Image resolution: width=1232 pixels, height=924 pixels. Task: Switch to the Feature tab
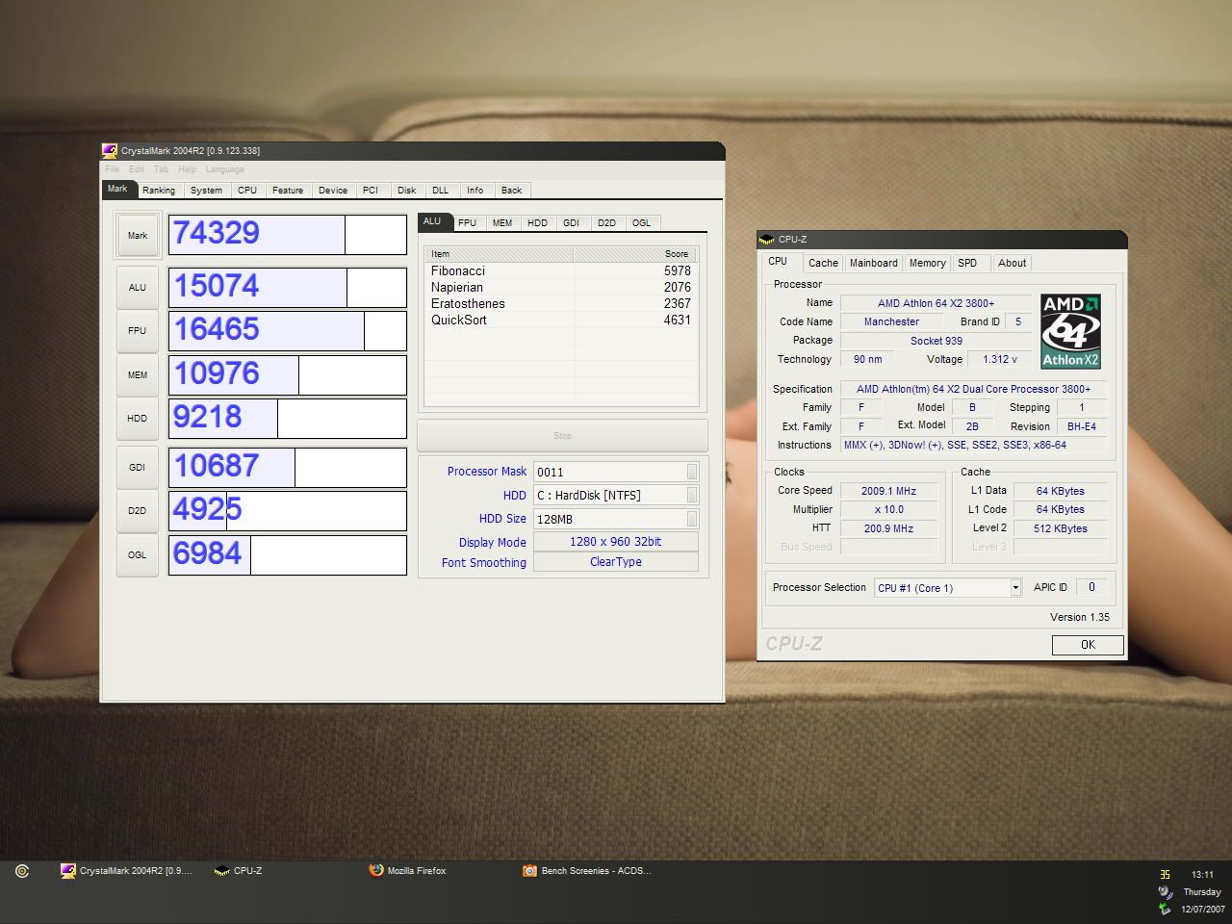coord(288,191)
